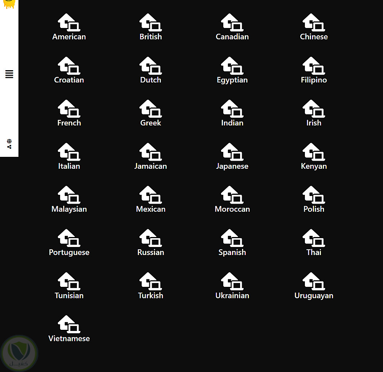Open the Indian category icon

[232, 109]
